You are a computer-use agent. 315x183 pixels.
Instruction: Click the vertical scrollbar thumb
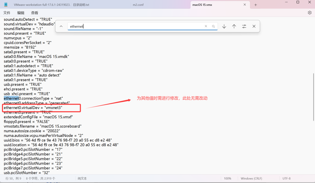point(314,97)
